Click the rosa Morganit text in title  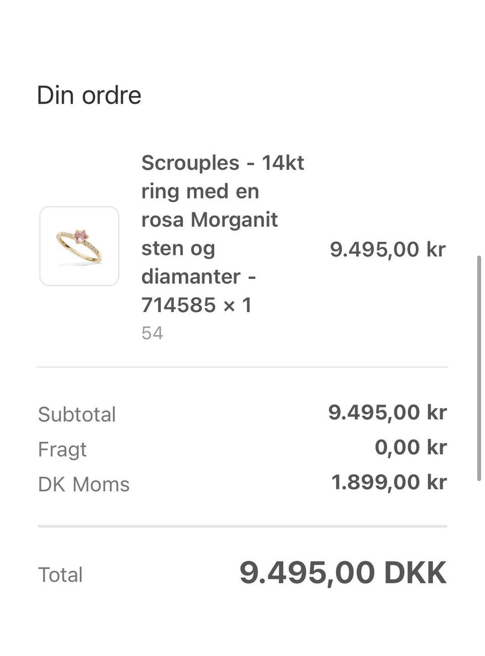point(209,220)
